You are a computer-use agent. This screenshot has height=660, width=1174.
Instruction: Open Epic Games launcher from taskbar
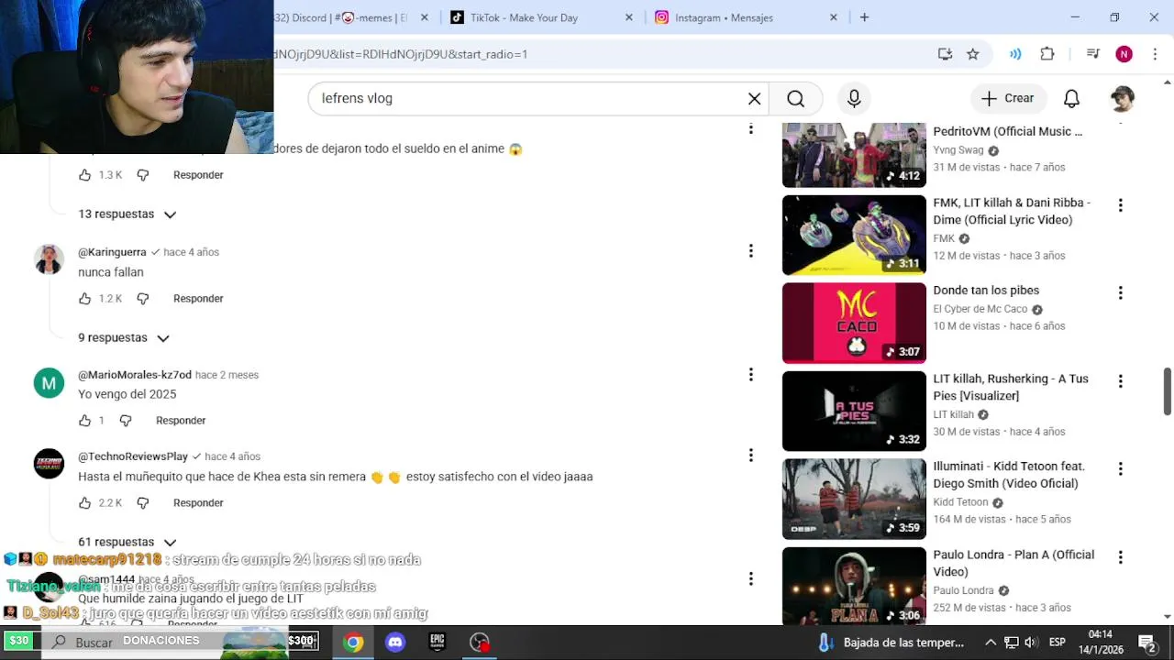[x=437, y=643]
